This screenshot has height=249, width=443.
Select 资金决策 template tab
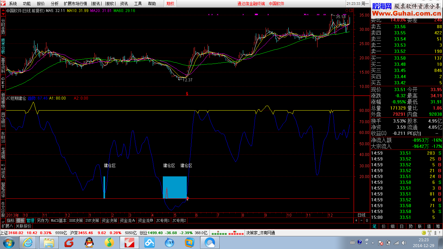pyautogui.click(x=109, y=220)
